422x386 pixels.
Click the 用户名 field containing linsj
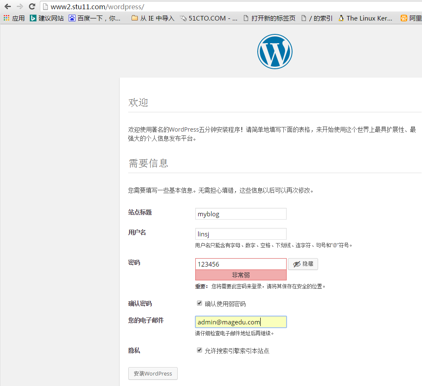(241, 234)
